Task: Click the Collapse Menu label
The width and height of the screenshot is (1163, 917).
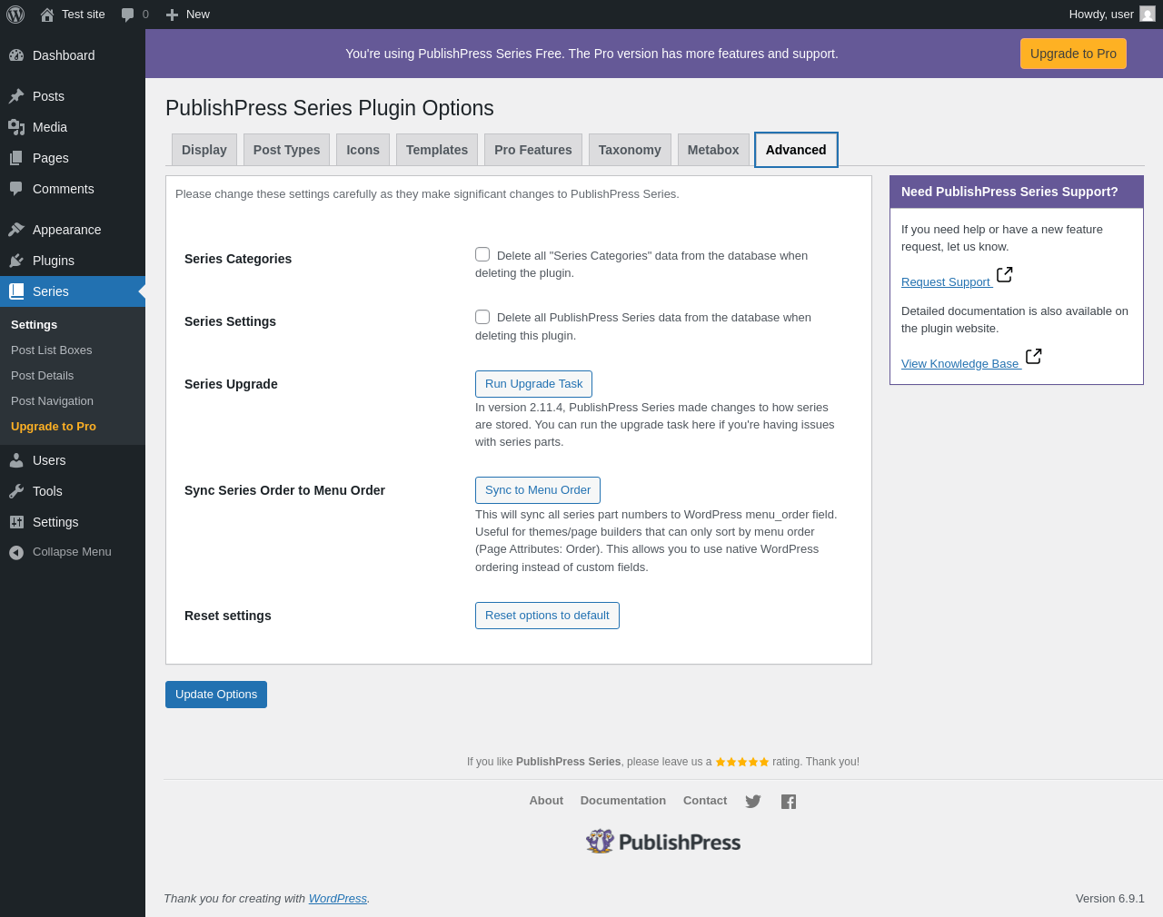Action: [x=72, y=552]
